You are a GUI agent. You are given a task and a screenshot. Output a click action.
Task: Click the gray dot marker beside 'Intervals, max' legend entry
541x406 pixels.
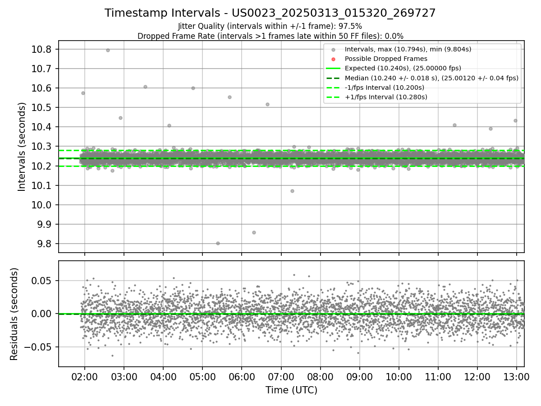click(x=333, y=50)
